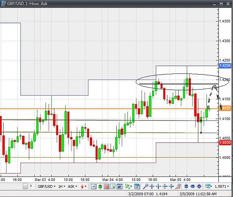Click the blue 1.4236 price label
The image size is (233, 197).
225,66
